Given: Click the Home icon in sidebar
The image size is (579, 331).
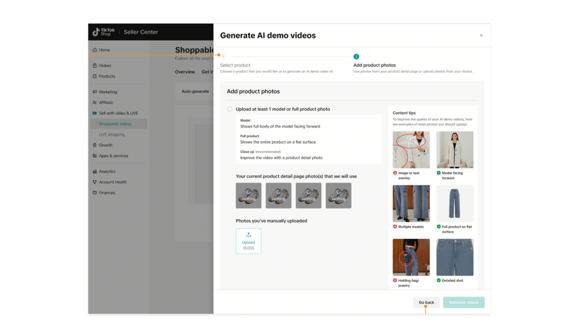Looking at the screenshot, I should [x=94, y=50].
